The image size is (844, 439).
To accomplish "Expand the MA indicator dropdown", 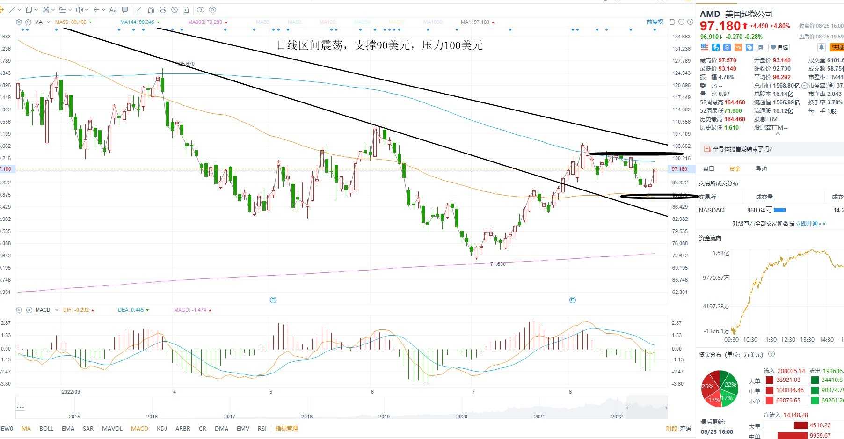I will (48, 22).
